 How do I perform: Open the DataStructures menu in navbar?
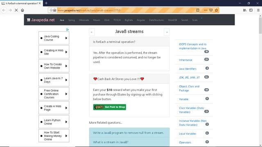[156, 20]
